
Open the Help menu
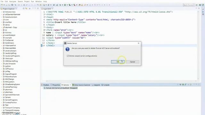[45, 1]
